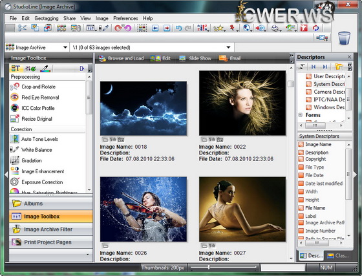The image size is (362, 276).
Task: Click the eyedropper white balance toolbar icon
Action: 103,28
